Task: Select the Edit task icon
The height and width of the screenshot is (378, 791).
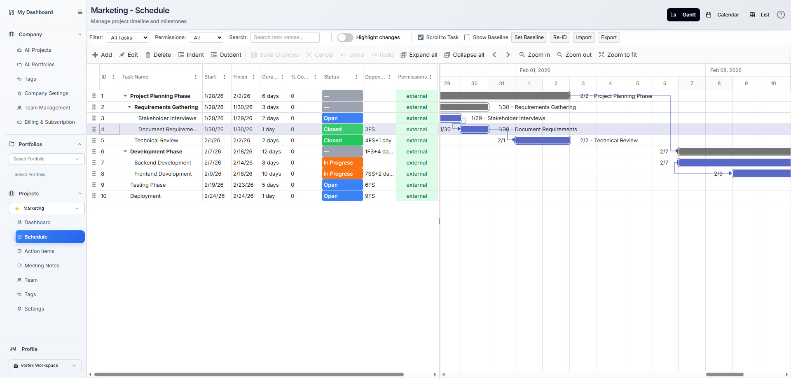Action: (129, 54)
